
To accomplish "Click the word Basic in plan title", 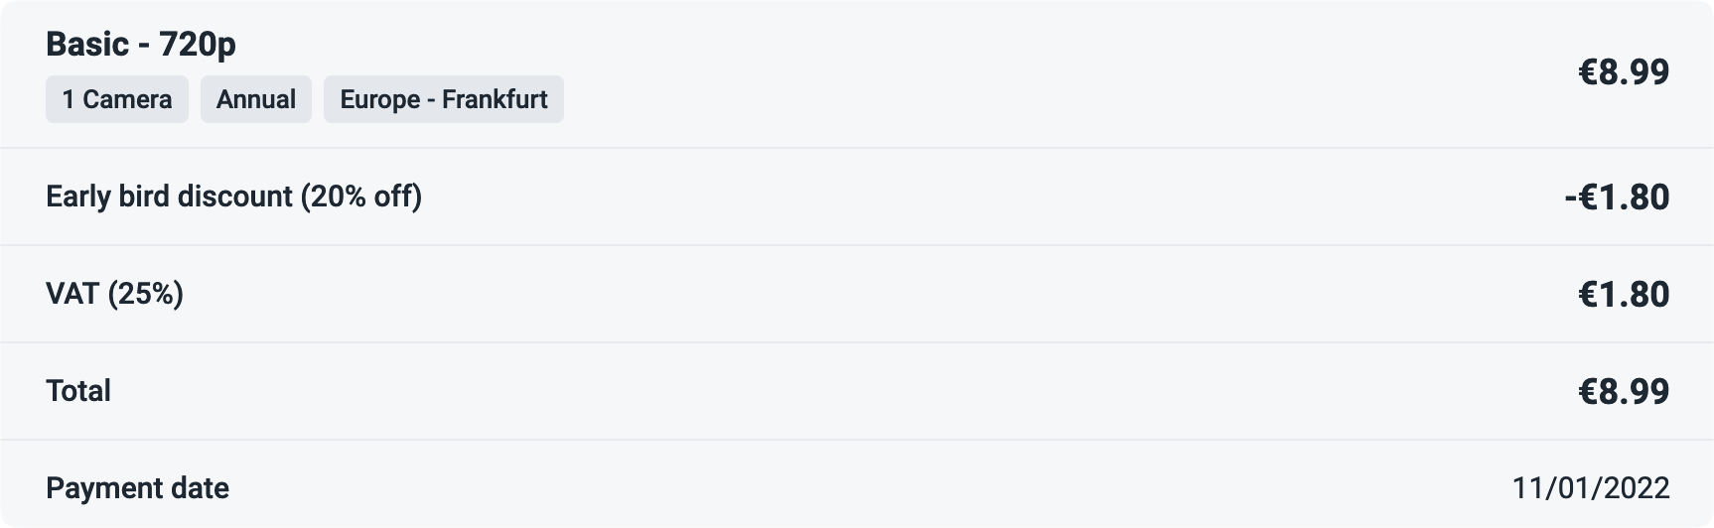I will [x=87, y=45].
